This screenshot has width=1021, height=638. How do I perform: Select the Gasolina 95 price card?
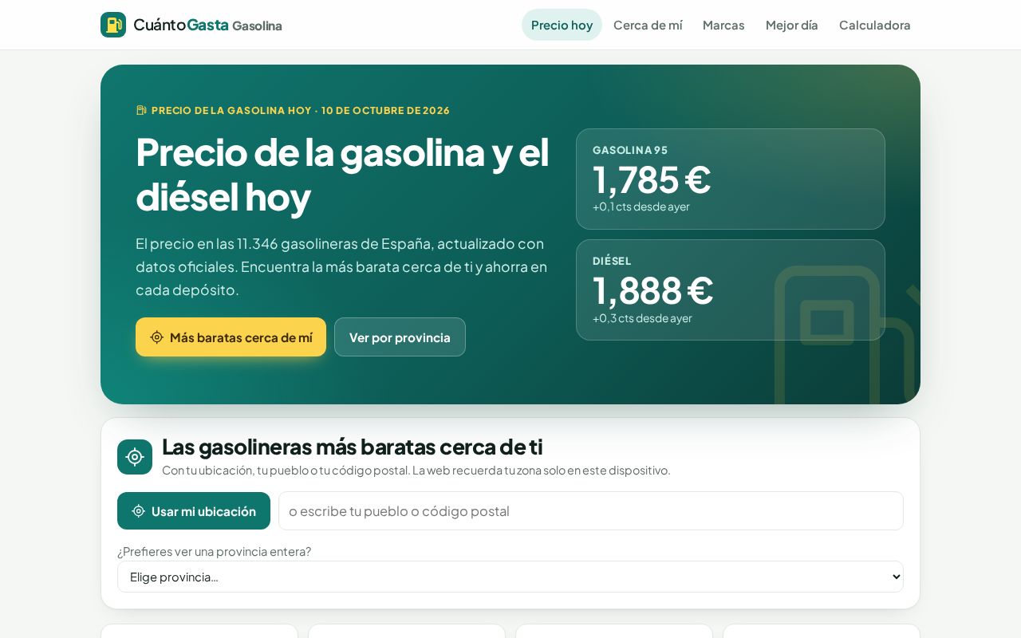tap(731, 179)
